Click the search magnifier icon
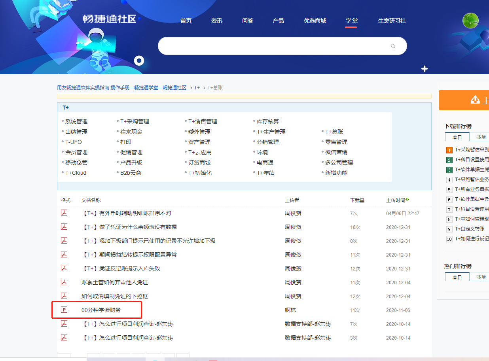Image resolution: width=489 pixels, height=361 pixels. [393, 46]
